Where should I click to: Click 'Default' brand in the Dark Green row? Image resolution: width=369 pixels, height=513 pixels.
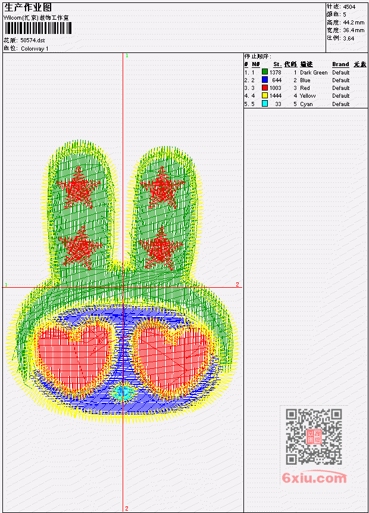pyautogui.click(x=341, y=73)
